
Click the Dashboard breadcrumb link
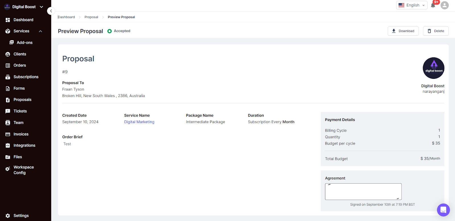point(66,17)
